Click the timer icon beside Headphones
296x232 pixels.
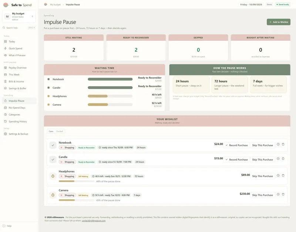click(x=53, y=176)
